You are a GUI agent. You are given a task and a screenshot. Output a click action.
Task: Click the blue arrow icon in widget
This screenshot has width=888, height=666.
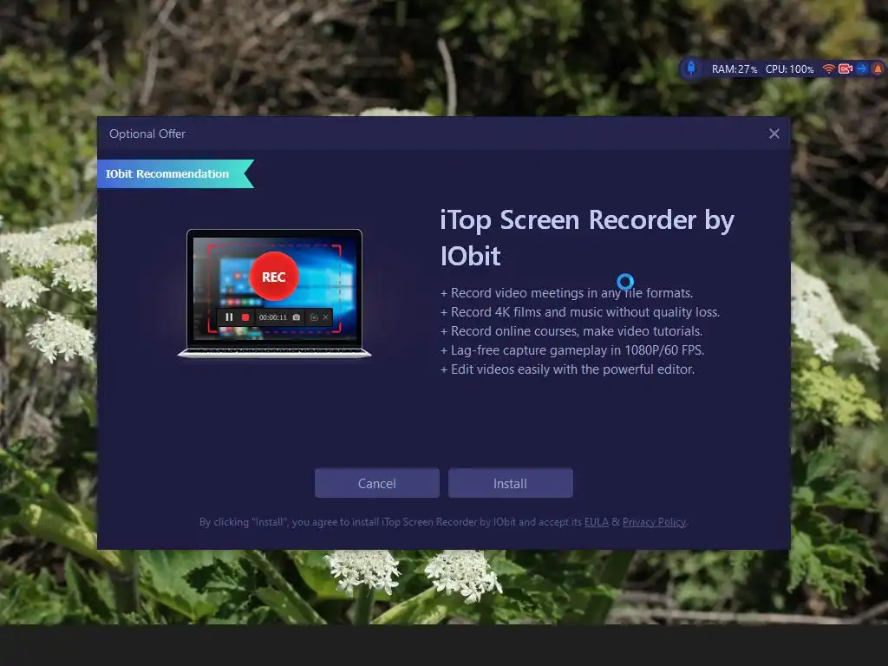pos(862,69)
